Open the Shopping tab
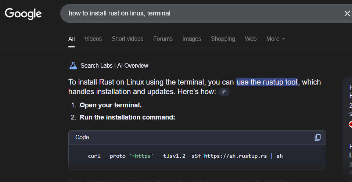Viewport: 352px width, 182px height. (223, 39)
